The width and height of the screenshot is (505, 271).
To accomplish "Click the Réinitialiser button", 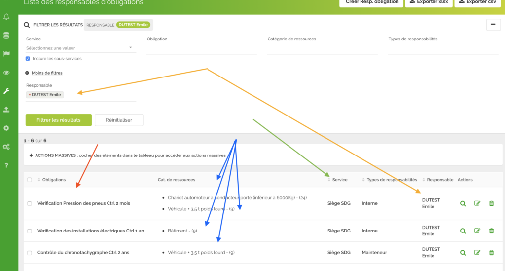I will (x=119, y=120).
